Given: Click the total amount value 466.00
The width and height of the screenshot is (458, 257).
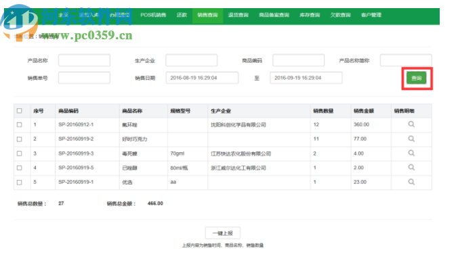Looking at the screenshot, I should (155, 204).
